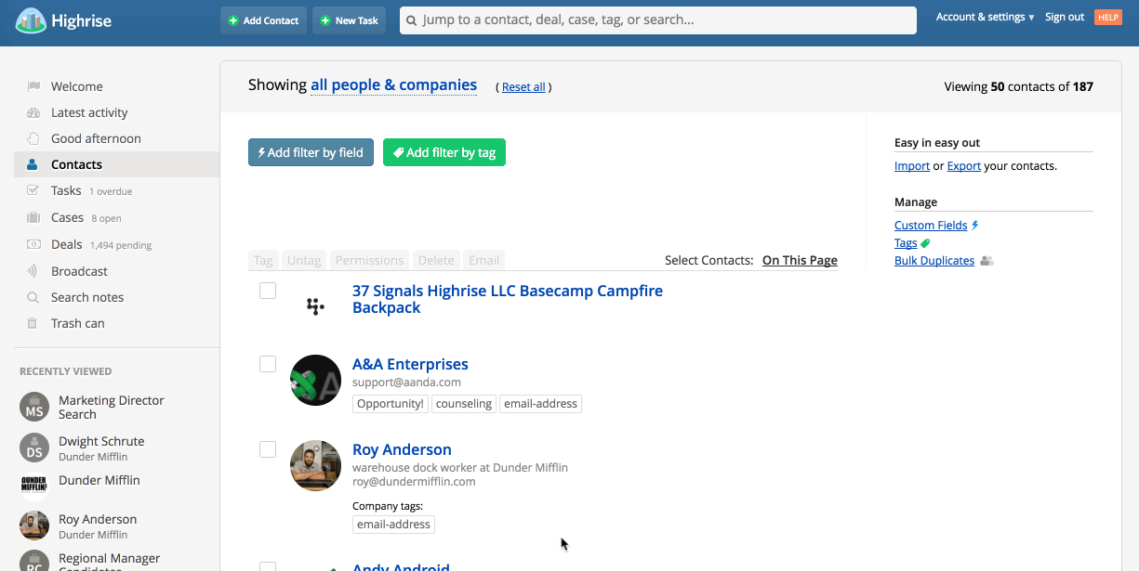
Task: Check the 37 Signals Highrise LLC checkbox
Action: tap(268, 292)
